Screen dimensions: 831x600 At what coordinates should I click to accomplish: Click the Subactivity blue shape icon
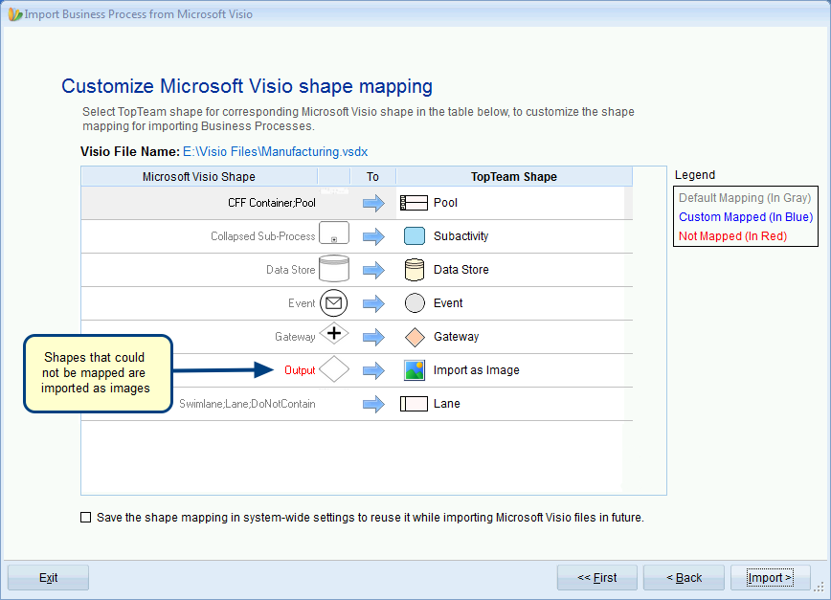pos(415,236)
